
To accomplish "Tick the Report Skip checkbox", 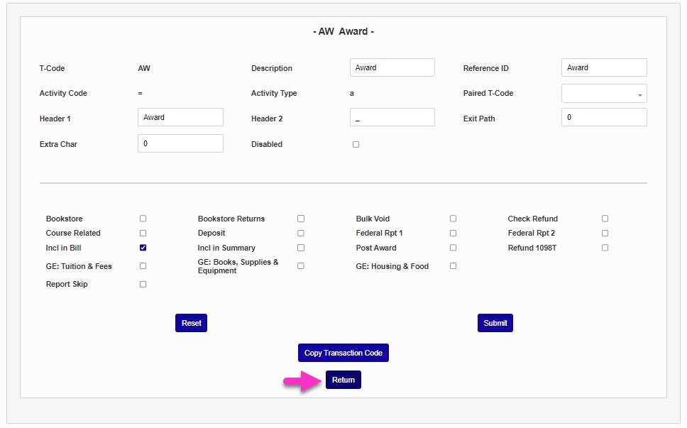I will coord(143,284).
